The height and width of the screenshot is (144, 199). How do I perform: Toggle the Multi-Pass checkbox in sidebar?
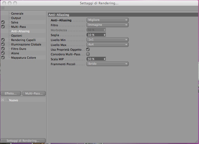point(3,27)
